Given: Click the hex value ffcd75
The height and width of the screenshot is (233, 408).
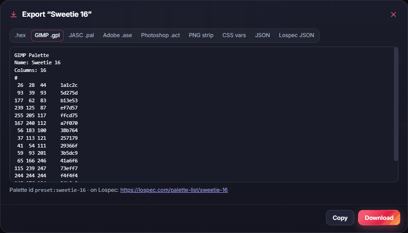Looking at the screenshot, I should point(69,115).
